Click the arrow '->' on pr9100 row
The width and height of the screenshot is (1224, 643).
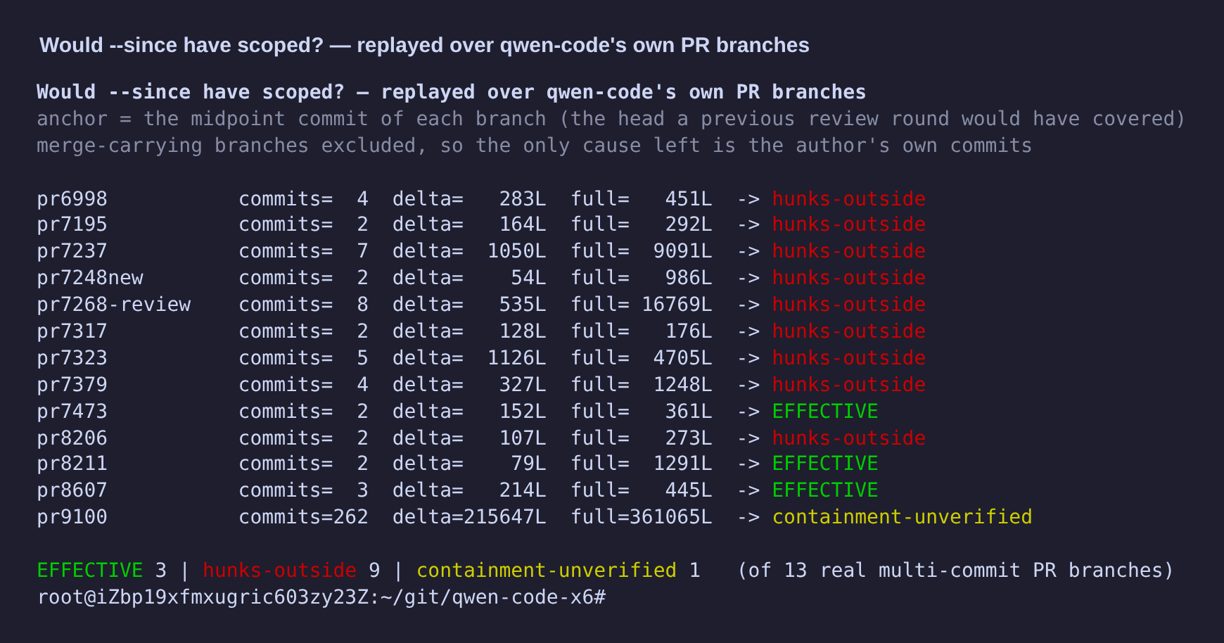point(748,517)
